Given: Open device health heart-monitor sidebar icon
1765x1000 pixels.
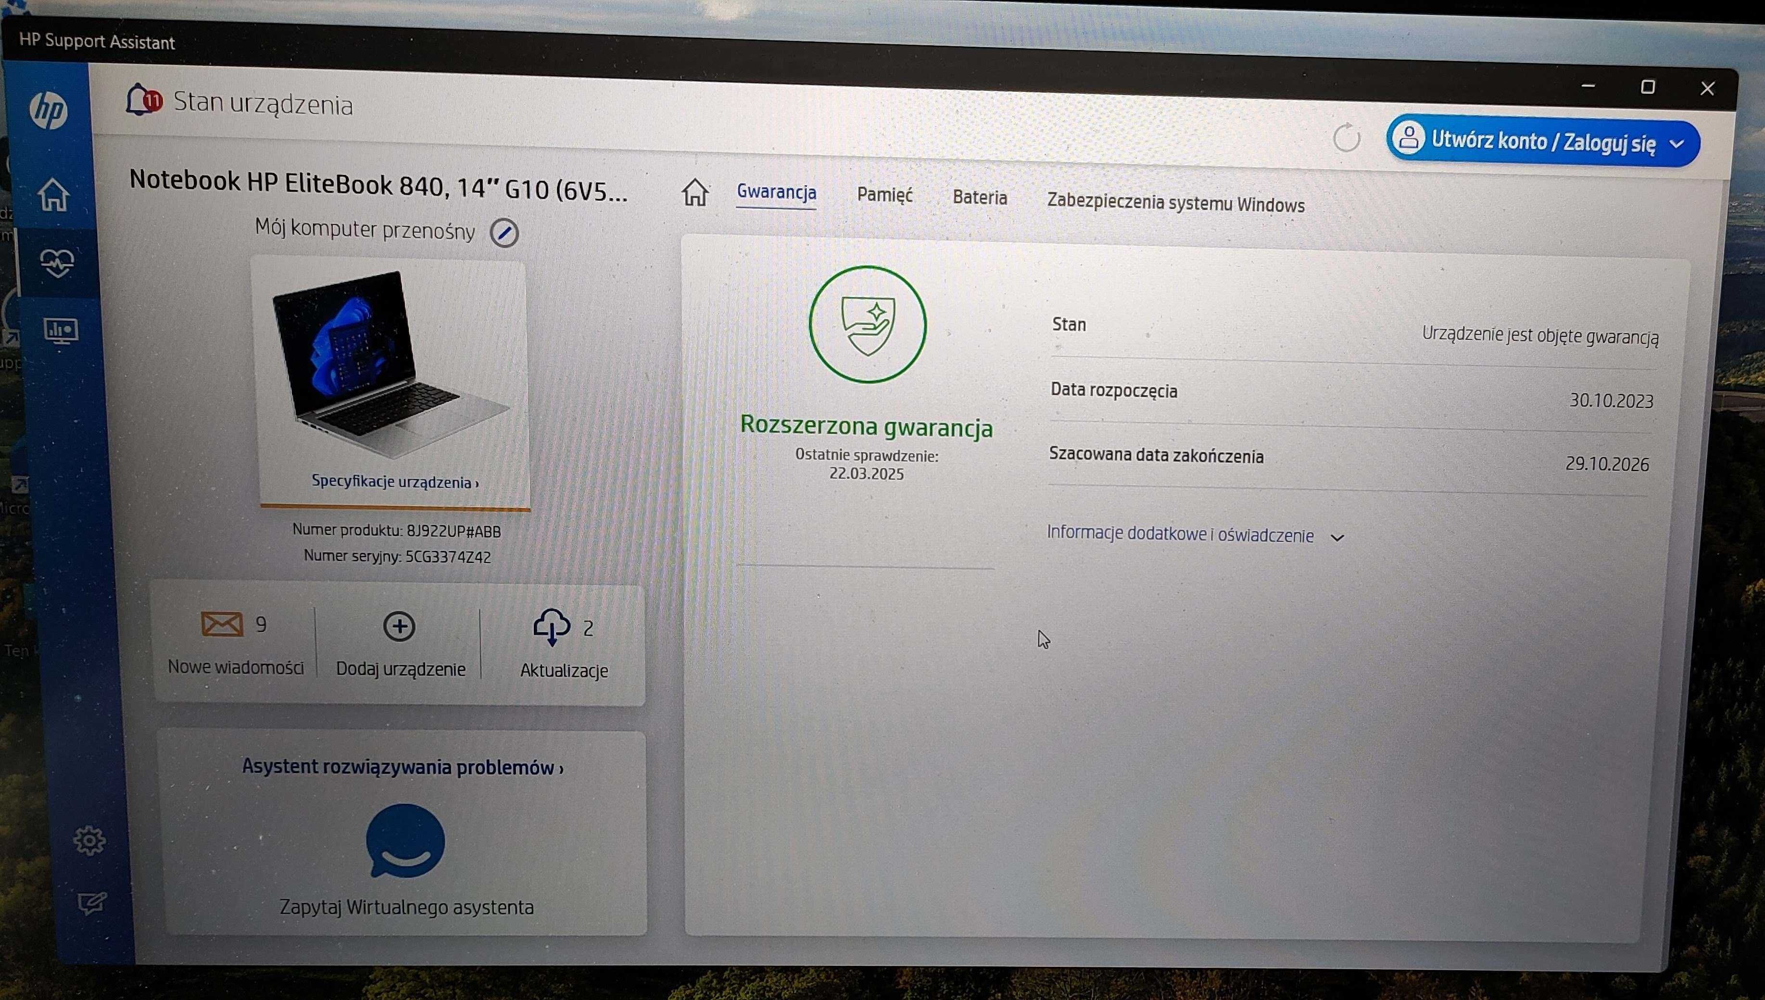Looking at the screenshot, I should 58,262.
